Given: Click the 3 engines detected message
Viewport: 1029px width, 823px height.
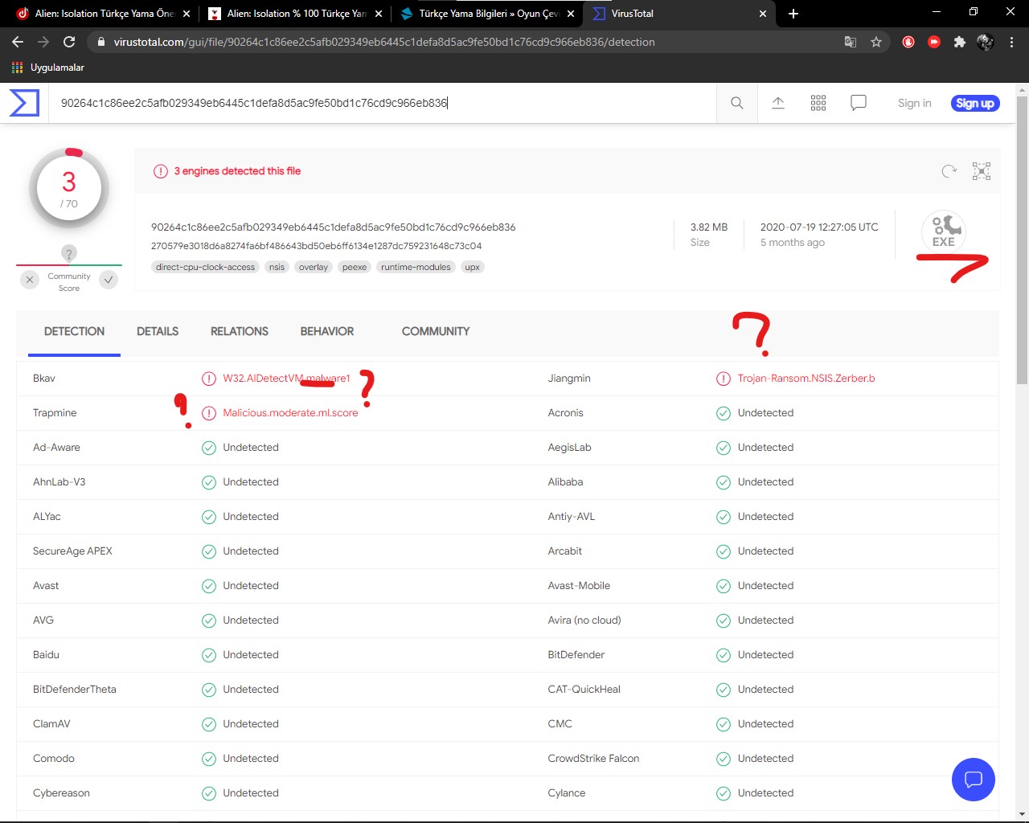Looking at the screenshot, I should tap(237, 171).
